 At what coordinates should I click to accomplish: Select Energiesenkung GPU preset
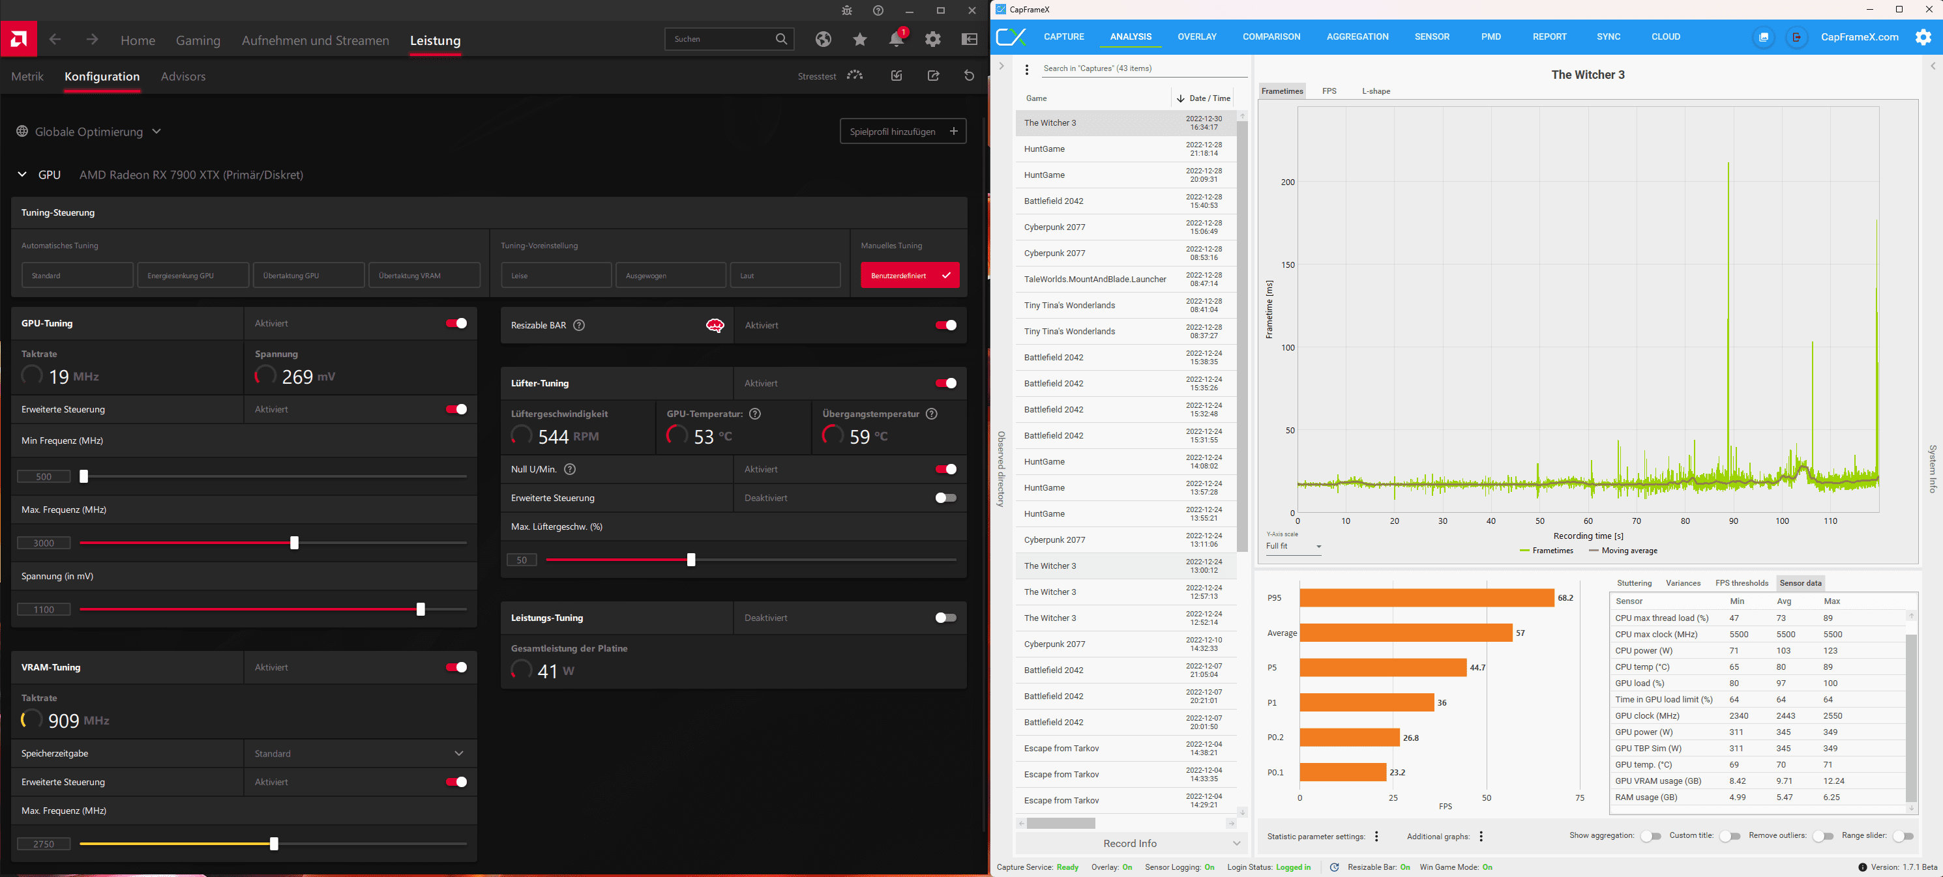point(193,275)
